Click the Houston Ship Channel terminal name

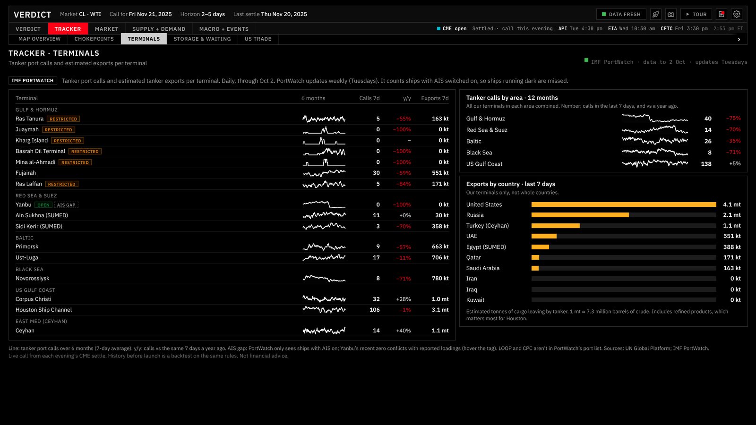coord(43,310)
